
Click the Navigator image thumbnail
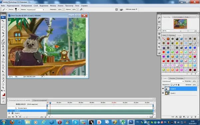point(180,24)
